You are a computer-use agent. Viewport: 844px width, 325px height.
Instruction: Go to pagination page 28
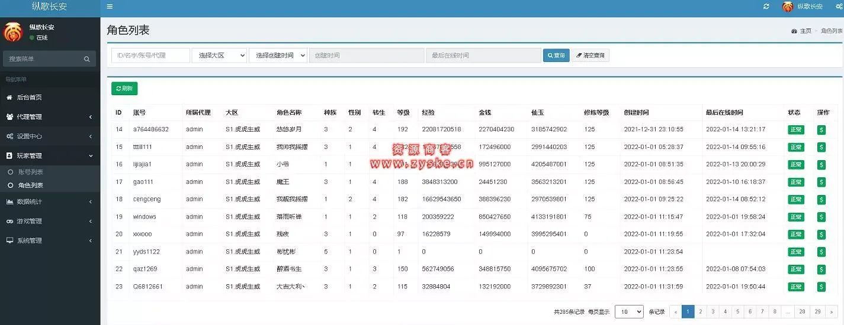tap(802, 311)
